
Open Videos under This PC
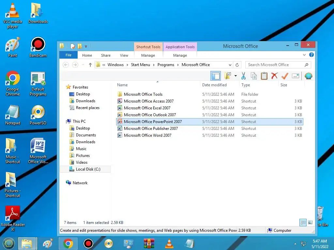click(82, 162)
